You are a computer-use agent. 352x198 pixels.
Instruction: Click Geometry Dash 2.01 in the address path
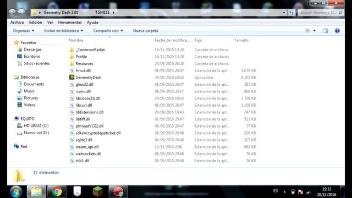[x=61, y=13]
